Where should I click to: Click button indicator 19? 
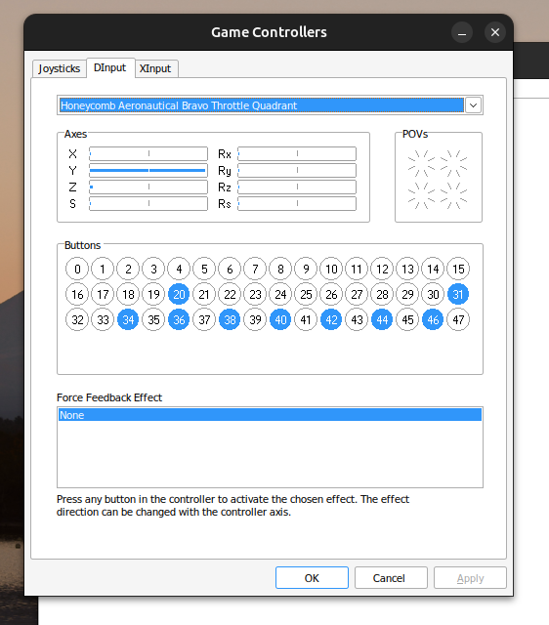[x=153, y=295]
